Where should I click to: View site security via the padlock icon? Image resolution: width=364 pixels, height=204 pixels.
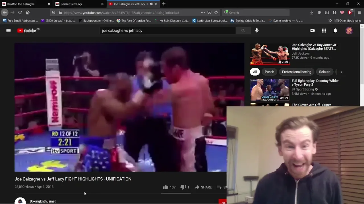click(x=60, y=12)
